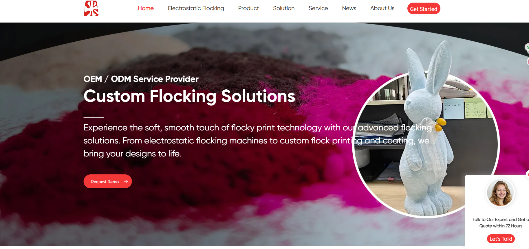
Task: Click the arrow icon in Request Demo
Action: tap(126, 182)
